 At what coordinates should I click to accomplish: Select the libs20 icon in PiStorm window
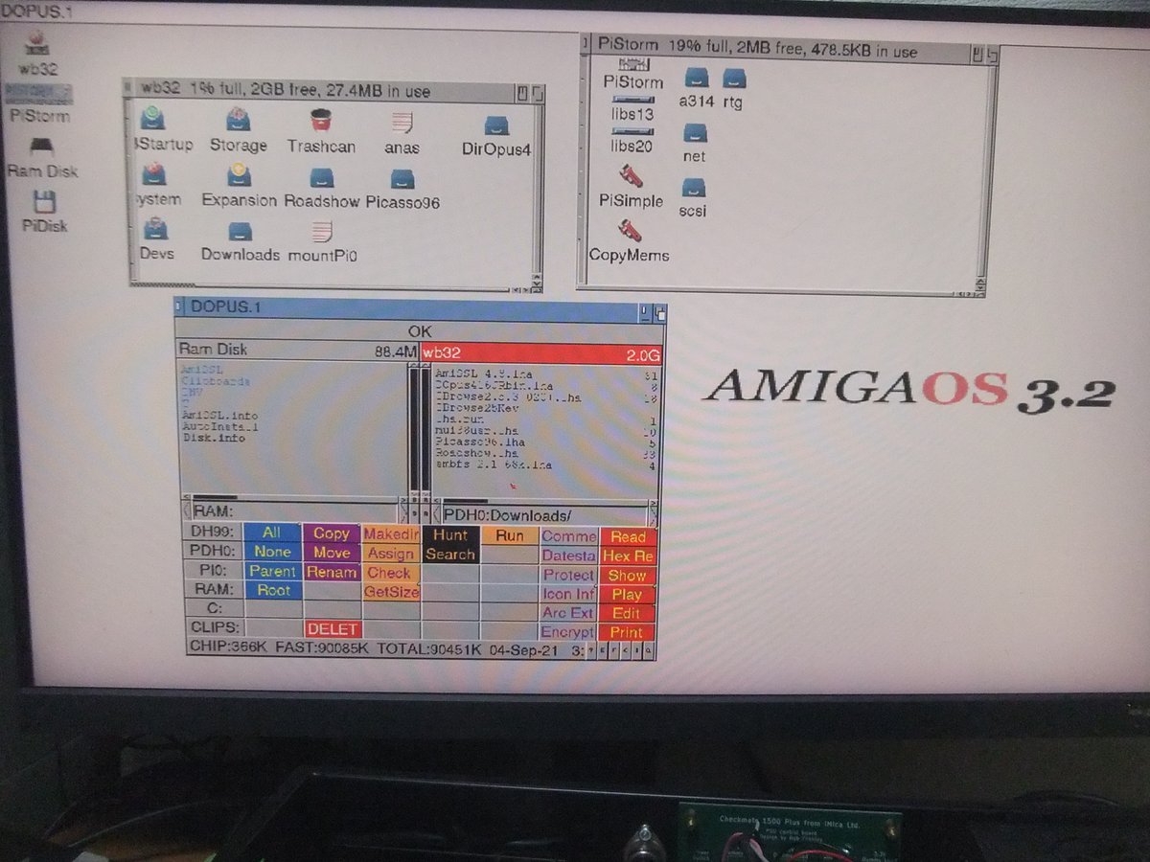click(x=632, y=131)
